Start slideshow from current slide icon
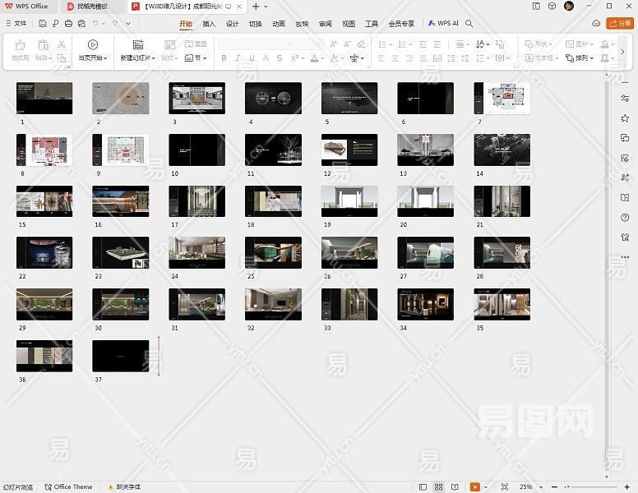This screenshot has height=493, width=638. 92,44
